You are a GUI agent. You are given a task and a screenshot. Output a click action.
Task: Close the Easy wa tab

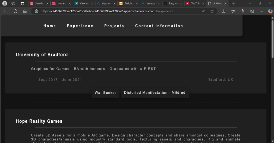tap(181, 3)
